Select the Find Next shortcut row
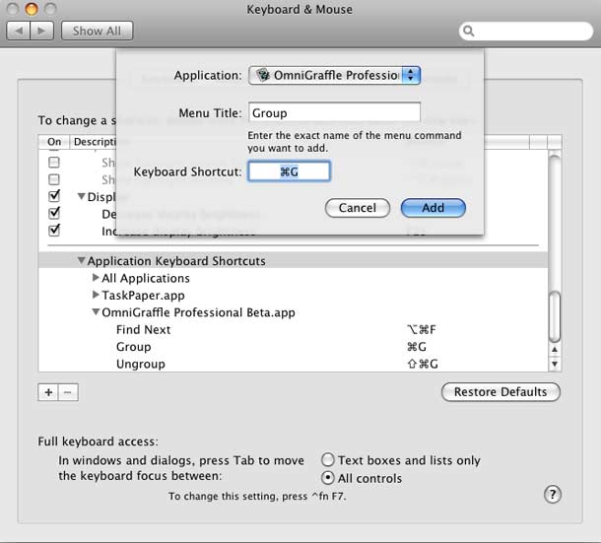Viewport: 601px width, 543px height. (294, 330)
